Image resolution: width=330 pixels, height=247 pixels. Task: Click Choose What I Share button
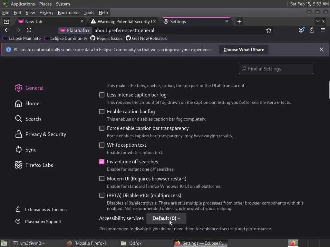pyautogui.click(x=244, y=50)
